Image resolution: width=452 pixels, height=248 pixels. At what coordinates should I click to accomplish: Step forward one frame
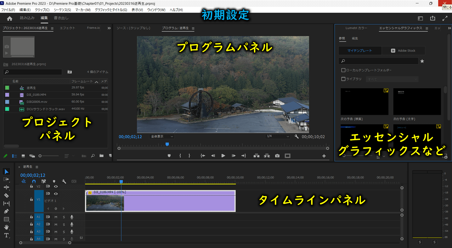[x=234, y=156]
